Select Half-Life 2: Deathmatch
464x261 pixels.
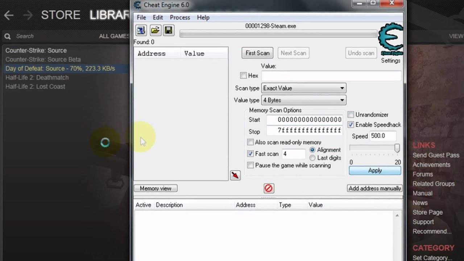[37, 78]
